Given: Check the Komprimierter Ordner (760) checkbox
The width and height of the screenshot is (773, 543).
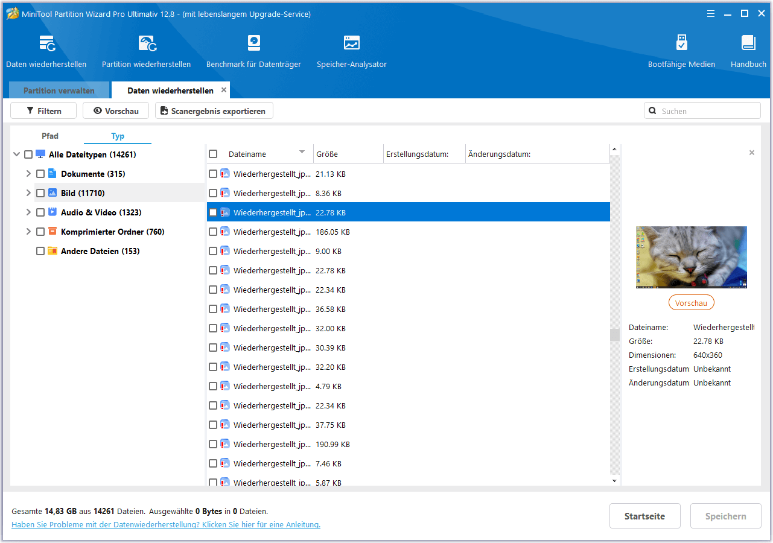Looking at the screenshot, I should coord(40,232).
